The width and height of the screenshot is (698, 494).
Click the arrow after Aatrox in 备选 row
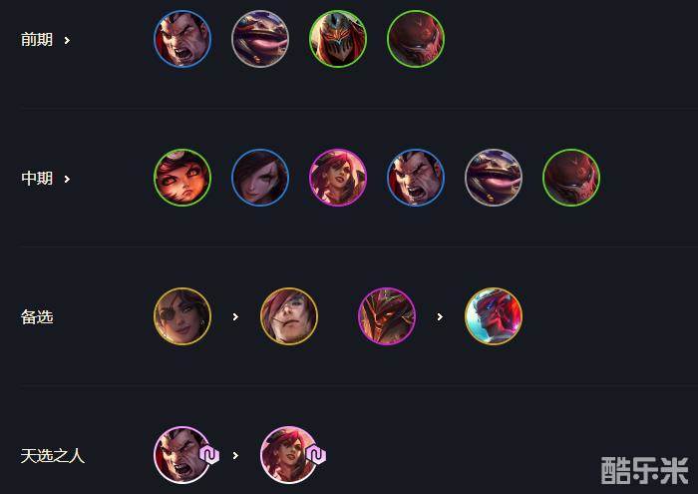pyautogui.click(x=440, y=316)
